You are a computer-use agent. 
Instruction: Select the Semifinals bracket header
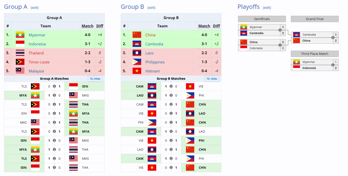[x=262, y=19]
